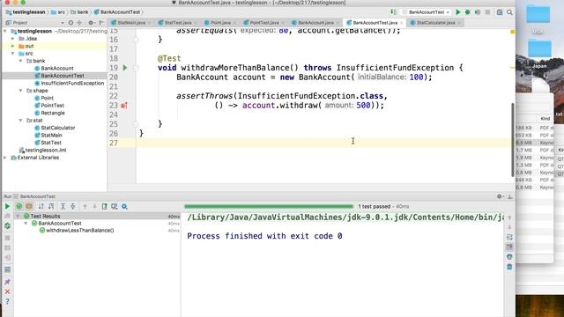This screenshot has height=317, width=564.
Task: Collapse the stat package
Action: pos(20,121)
